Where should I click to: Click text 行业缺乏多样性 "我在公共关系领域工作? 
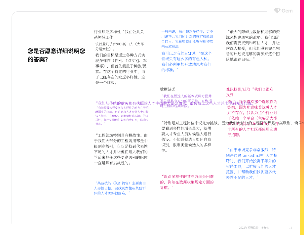click(119, 34)
